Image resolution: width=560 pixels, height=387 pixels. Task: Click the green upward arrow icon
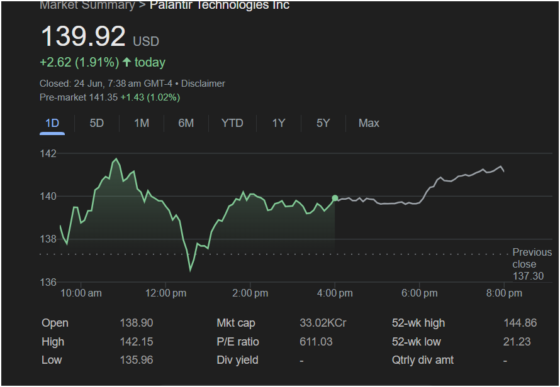click(x=127, y=62)
